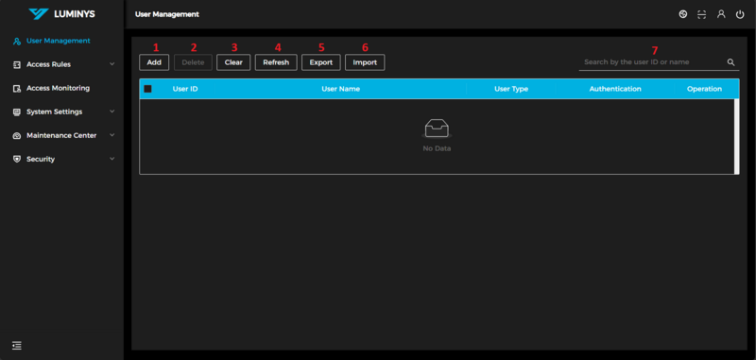Click the Access Rules sidebar icon
756x360 pixels.
(x=17, y=64)
